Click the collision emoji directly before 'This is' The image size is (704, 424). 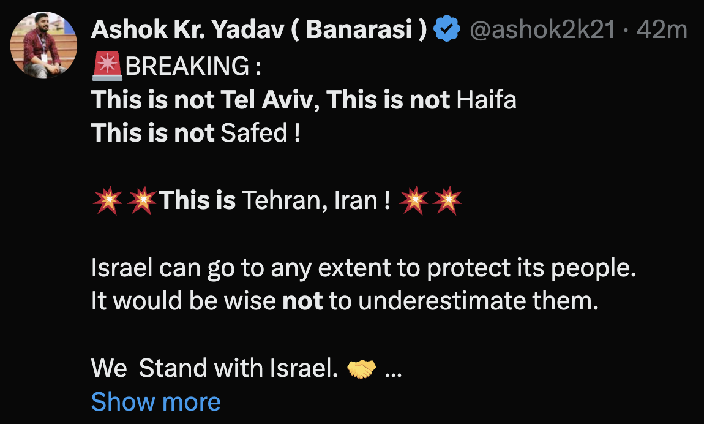(142, 201)
